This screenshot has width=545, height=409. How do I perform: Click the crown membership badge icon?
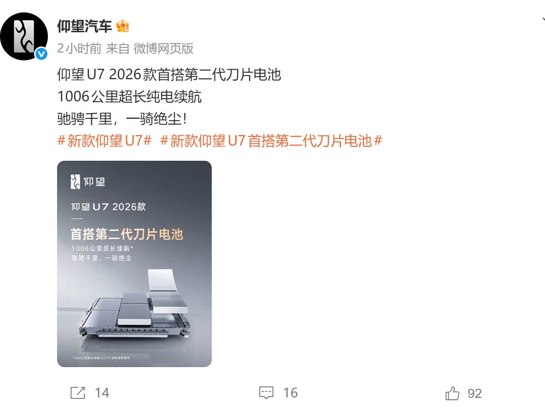coord(122,26)
